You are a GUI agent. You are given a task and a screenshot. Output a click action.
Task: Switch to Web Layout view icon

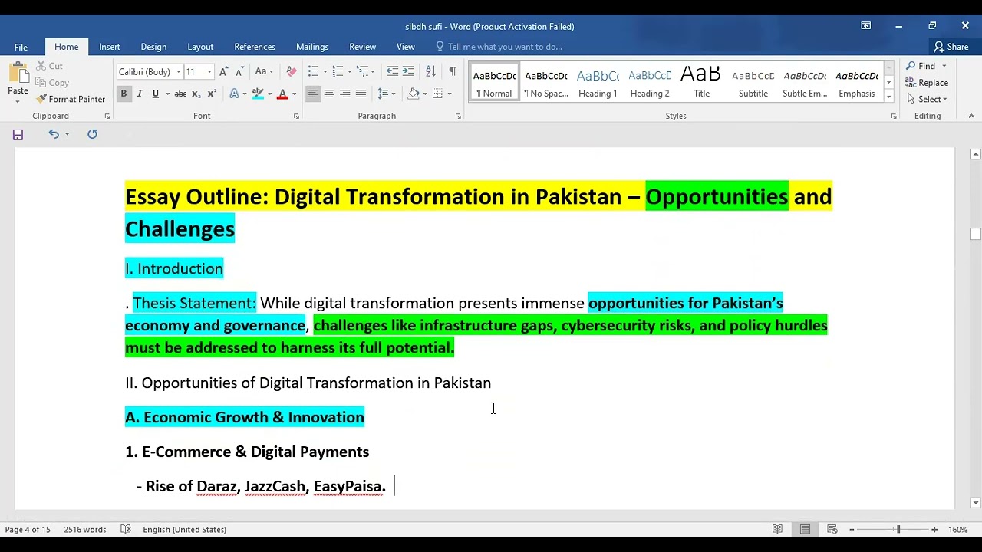tap(832, 529)
